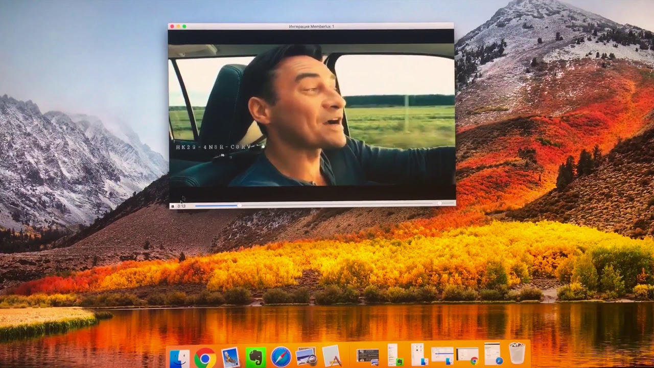The height and width of the screenshot is (368, 654).
Task: Minimize the Memberlux video window
Action: (178, 26)
